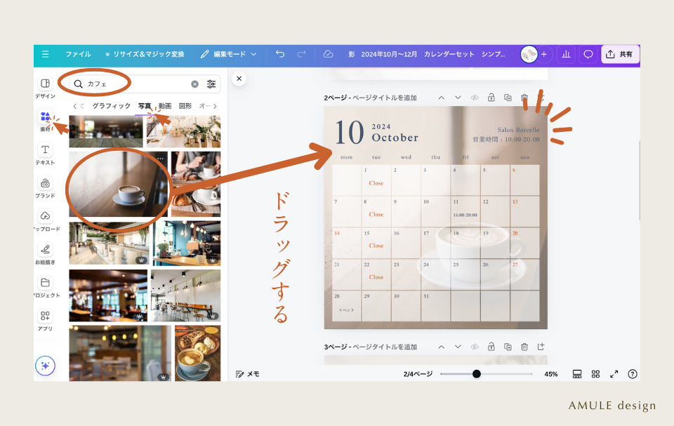Click the undo arrow in the toolbar
This screenshot has height=426, width=674.
pos(280,53)
